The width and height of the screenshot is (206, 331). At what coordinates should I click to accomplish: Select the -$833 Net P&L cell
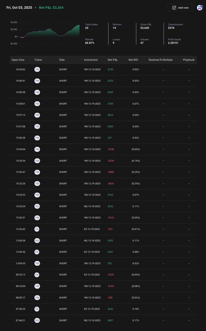tap(111, 183)
